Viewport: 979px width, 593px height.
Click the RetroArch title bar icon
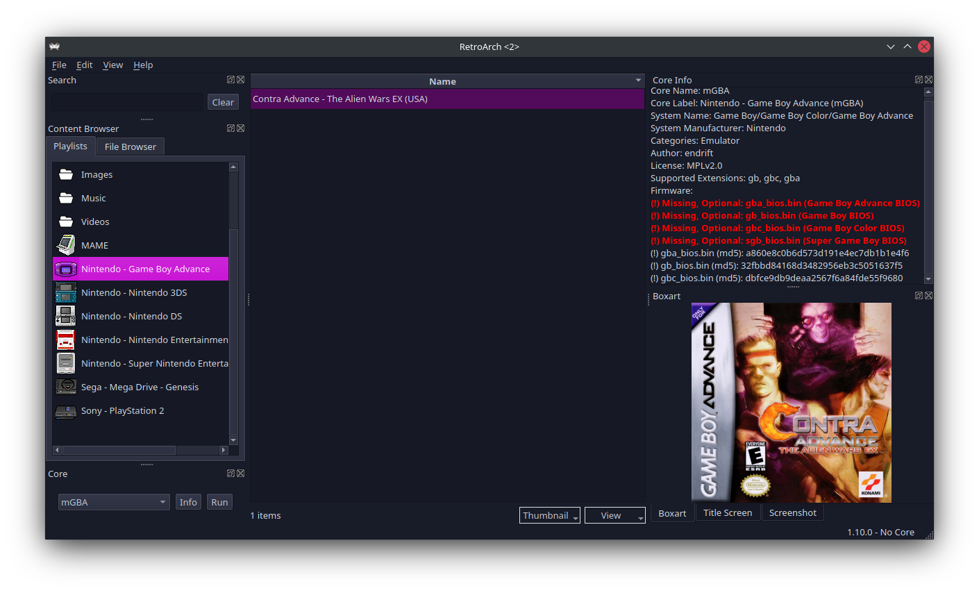point(55,47)
